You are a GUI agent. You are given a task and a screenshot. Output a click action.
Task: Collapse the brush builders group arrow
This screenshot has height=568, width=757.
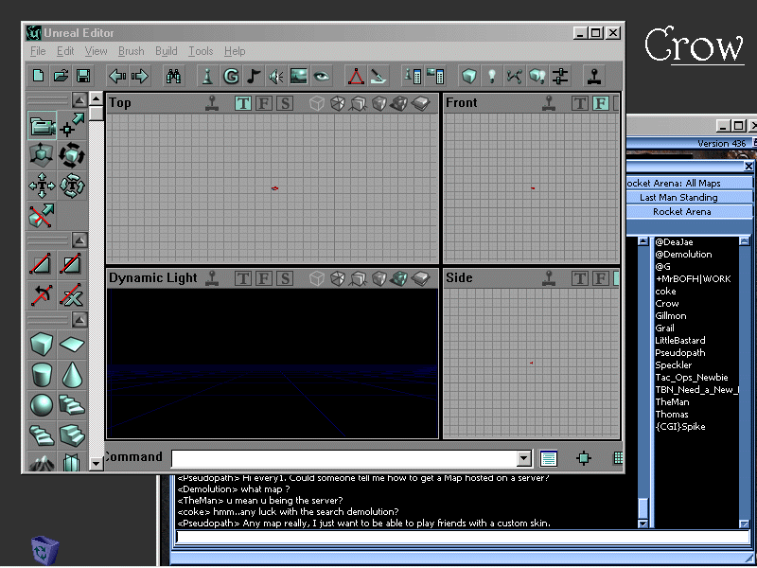click(x=79, y=319)
